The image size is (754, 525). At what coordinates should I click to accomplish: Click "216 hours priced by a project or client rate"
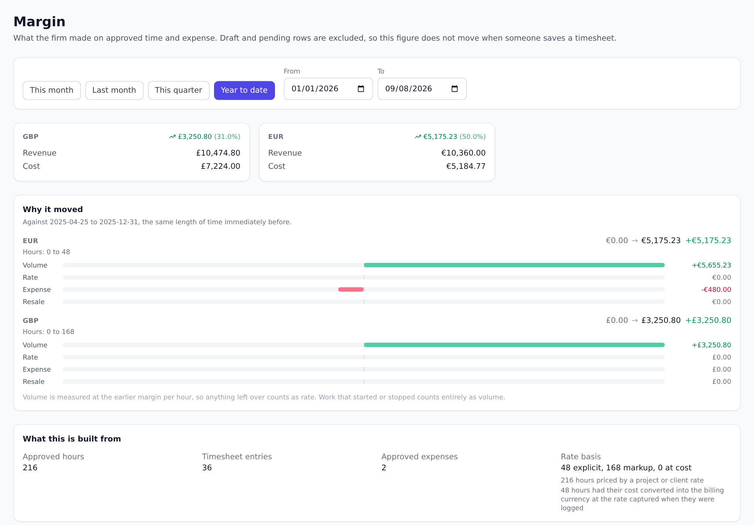(x=632, y=480)
